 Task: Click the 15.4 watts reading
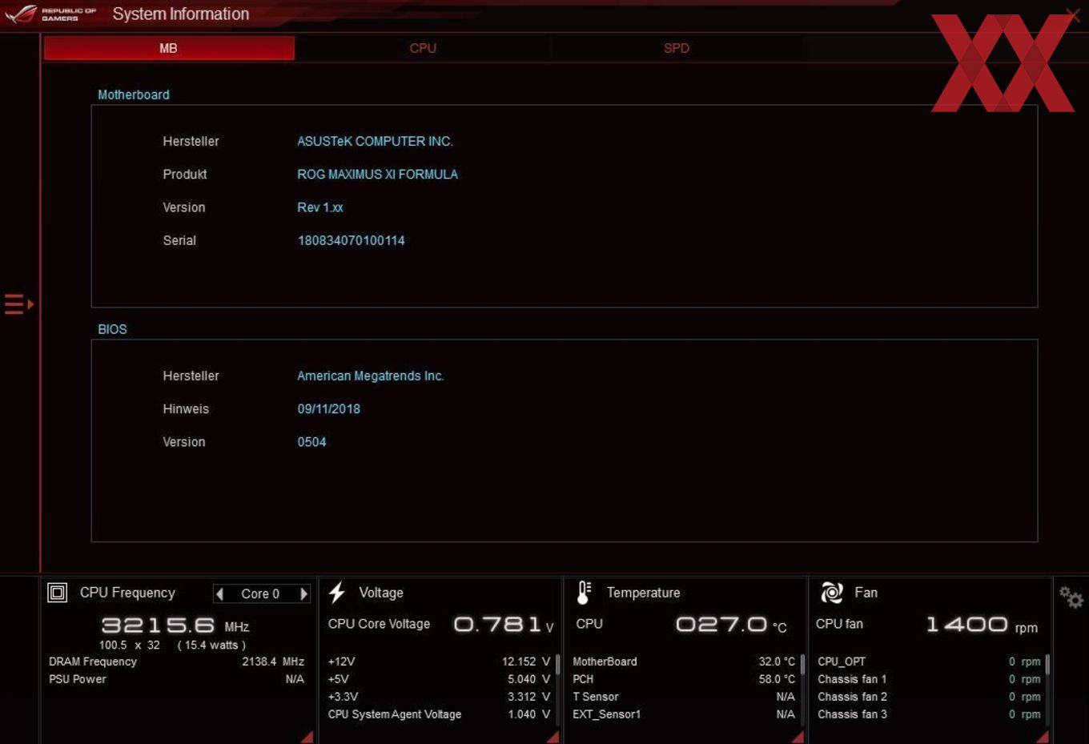[x=211, y=645]
